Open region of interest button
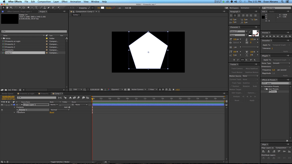Viewport: 292px width, 164px height. pos(125,90)
